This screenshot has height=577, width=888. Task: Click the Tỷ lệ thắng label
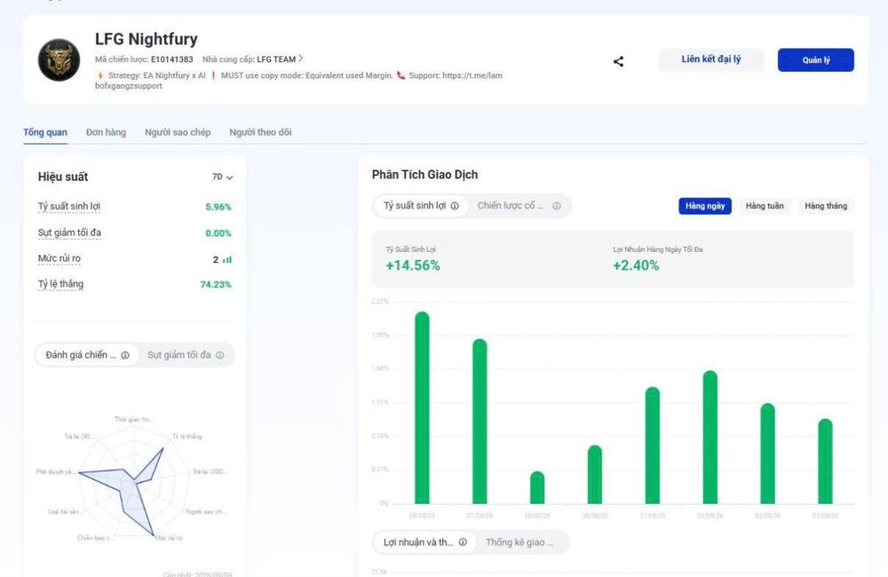[x=60, y=284]
